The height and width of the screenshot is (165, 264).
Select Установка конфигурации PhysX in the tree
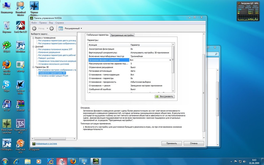[x=53, y=76]
